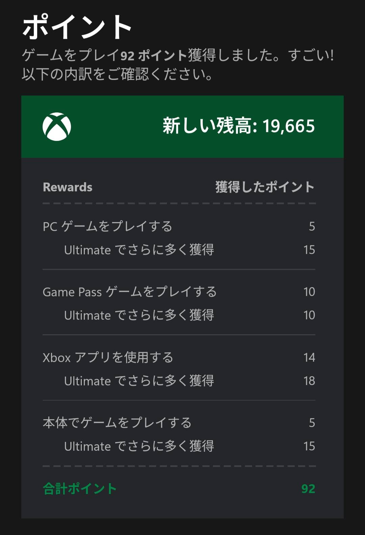The image size is (365, 535).
Task: Click the bold 92 ポイント text in subtitle
Action: coord(153,56)
